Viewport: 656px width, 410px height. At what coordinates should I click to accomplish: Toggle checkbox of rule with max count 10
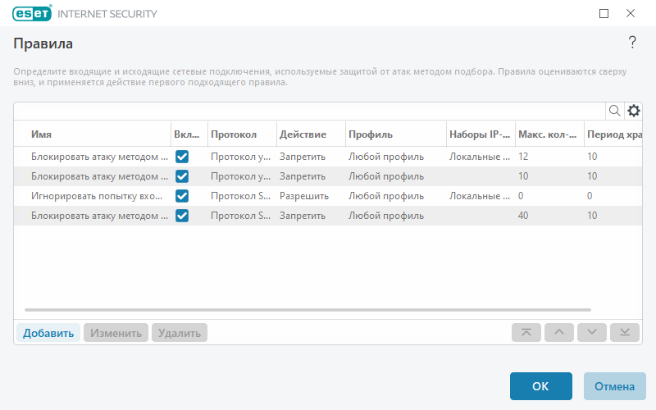click(x=182, y=176)
